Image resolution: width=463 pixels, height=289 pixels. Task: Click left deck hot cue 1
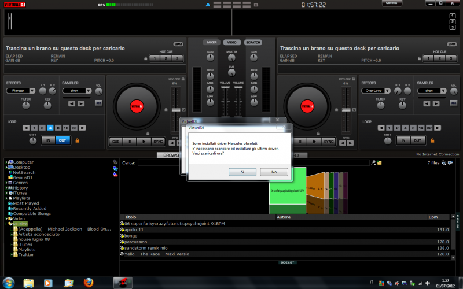155,58
